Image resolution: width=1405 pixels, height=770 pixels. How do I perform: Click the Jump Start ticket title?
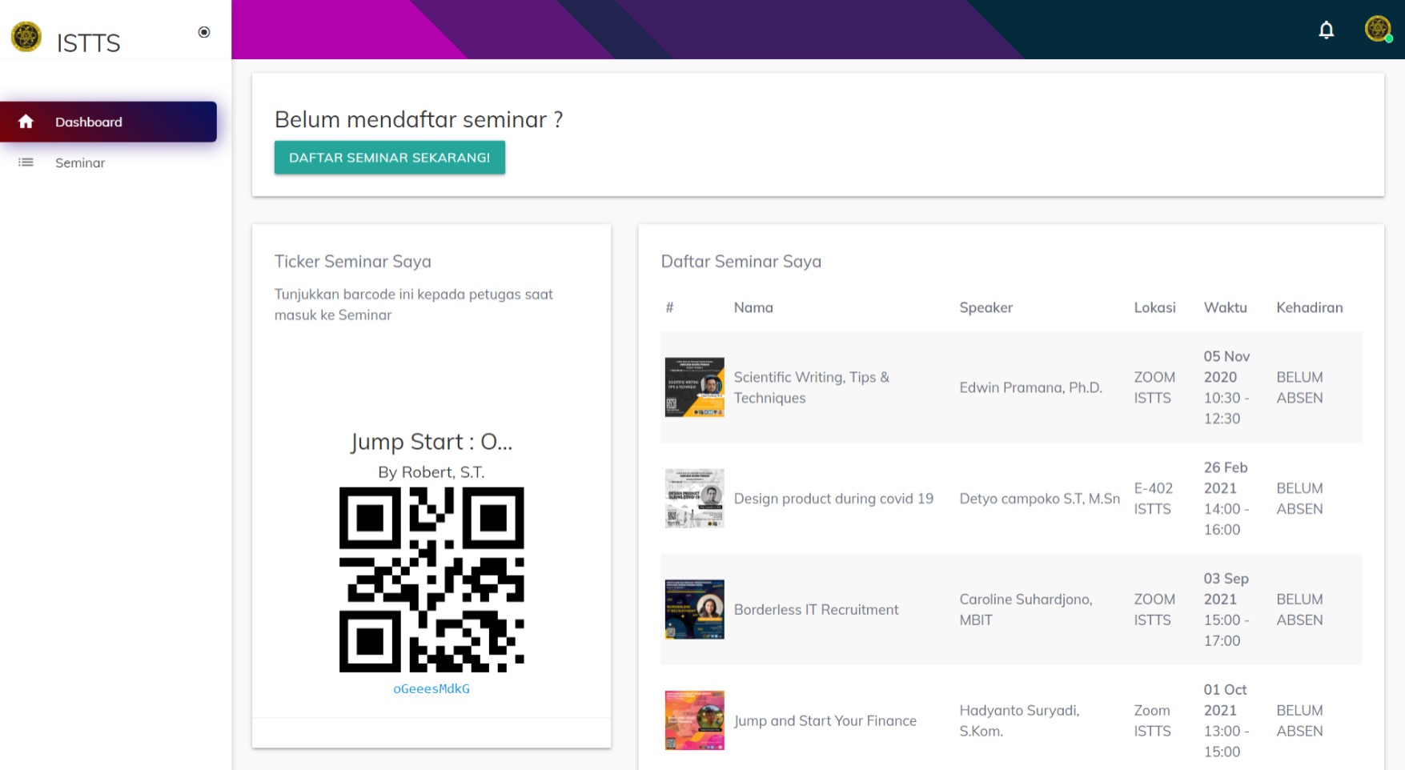tap(432, 442)
